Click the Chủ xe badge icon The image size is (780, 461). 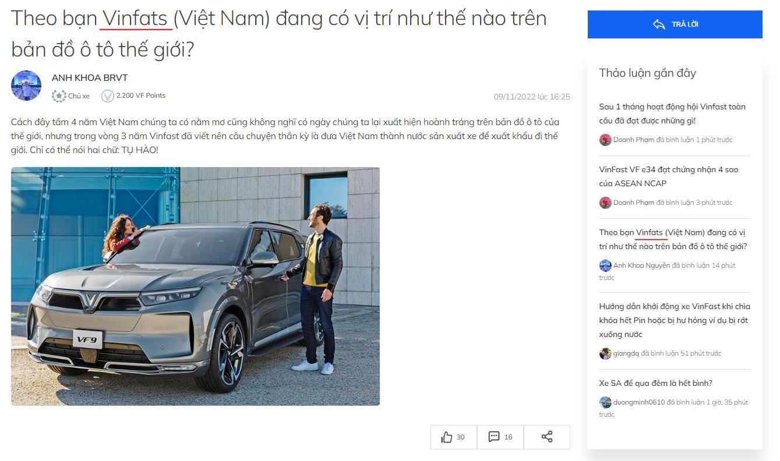click(58, 96)
